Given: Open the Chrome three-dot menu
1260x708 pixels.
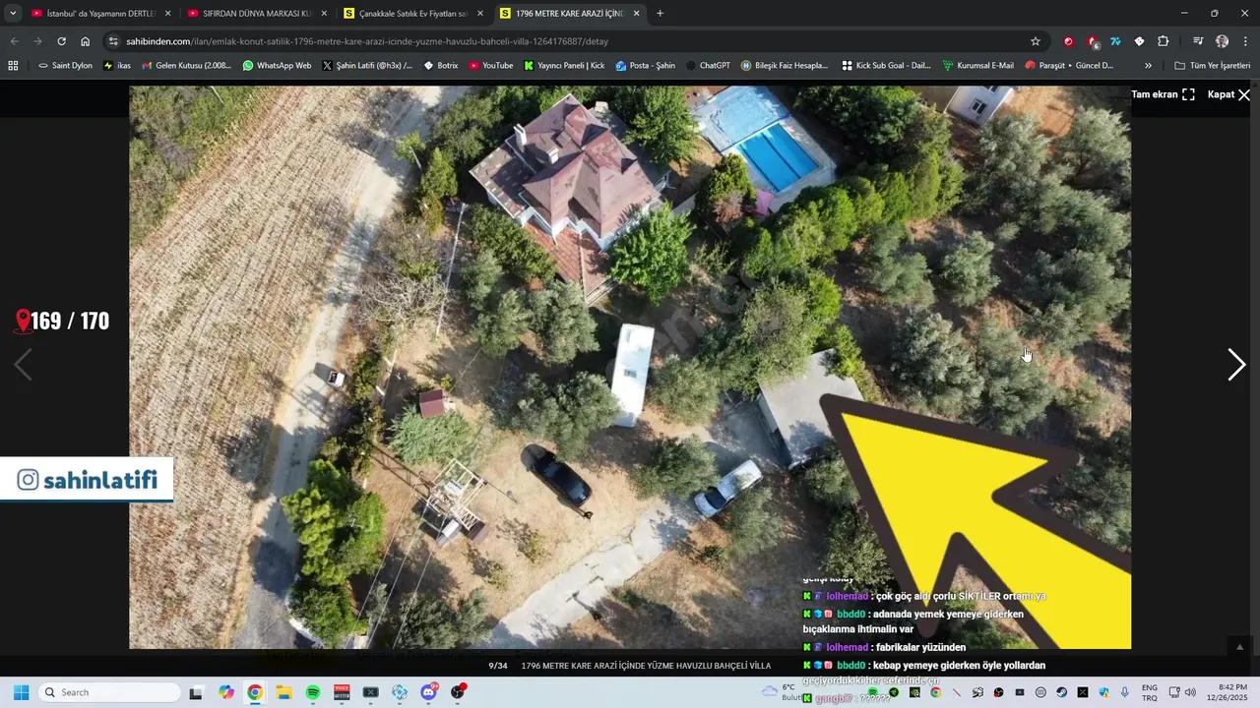Looking at the screenshot, I should click(1245, 41).
